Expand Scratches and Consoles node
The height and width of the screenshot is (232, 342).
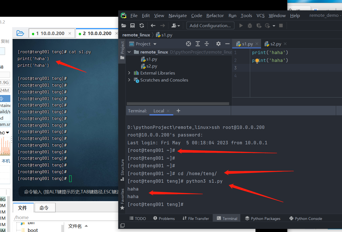pos(129,80)
